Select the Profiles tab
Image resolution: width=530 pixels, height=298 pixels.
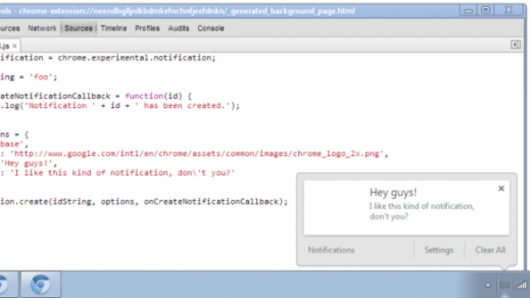click(147, 28)
